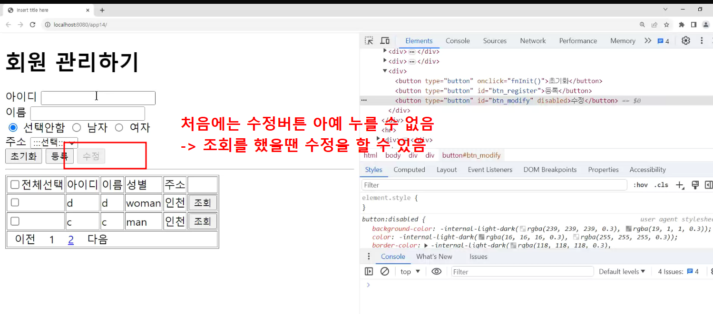713x314 pixels.
Task: Toggle browser side panel icon
Action: coord(693,25)
